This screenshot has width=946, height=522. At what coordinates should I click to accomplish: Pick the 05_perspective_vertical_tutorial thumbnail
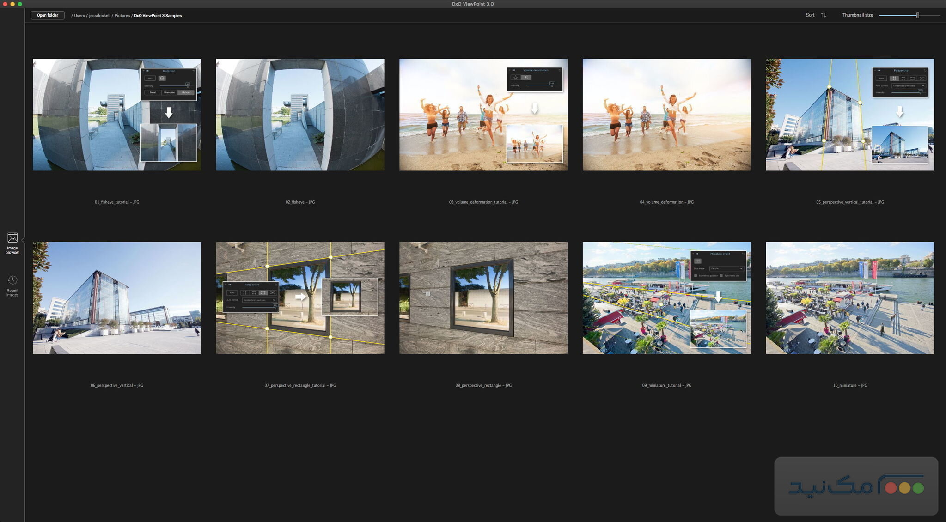[849, 115]
